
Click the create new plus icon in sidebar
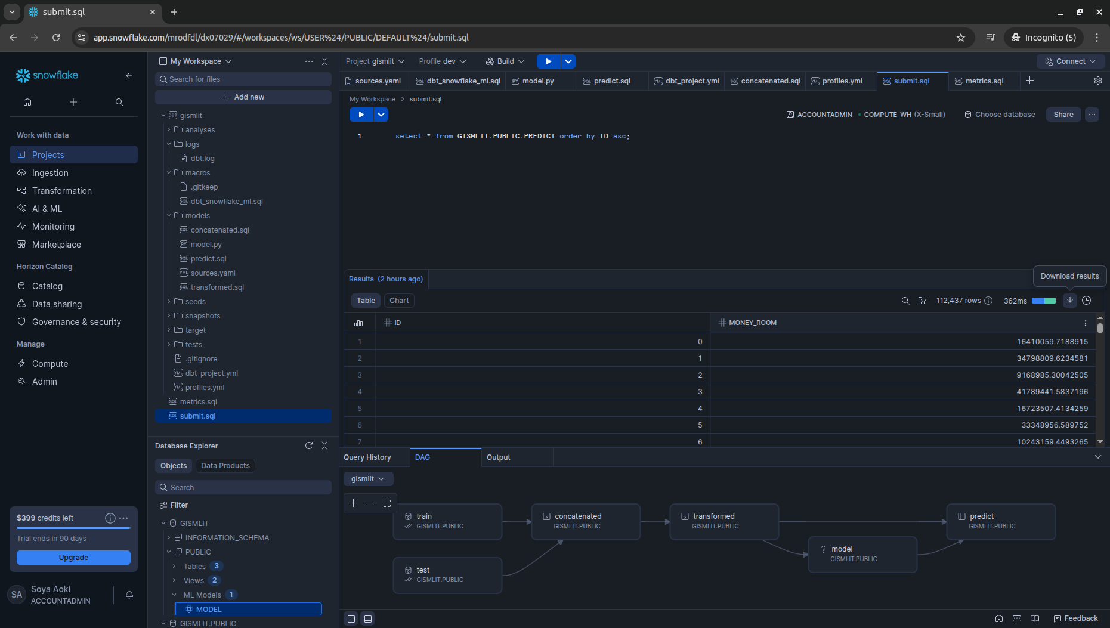pos(73,102)
